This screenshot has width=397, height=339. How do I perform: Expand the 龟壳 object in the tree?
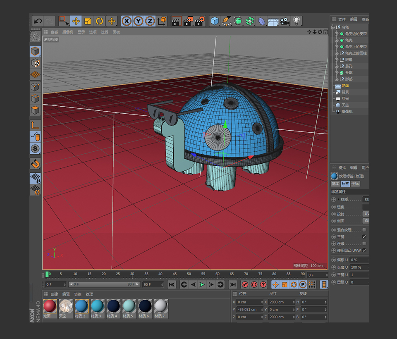click(x=336, y=40)
